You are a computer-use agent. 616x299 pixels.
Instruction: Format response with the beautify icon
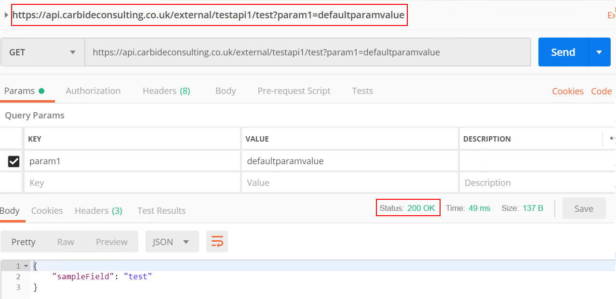click(217, 241)
